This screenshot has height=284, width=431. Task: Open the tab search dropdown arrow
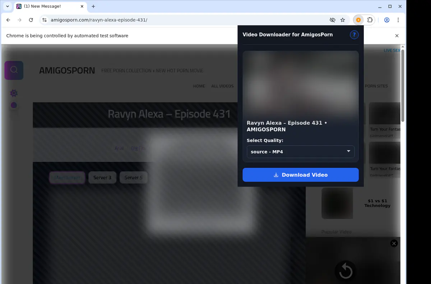coord(8,6)
